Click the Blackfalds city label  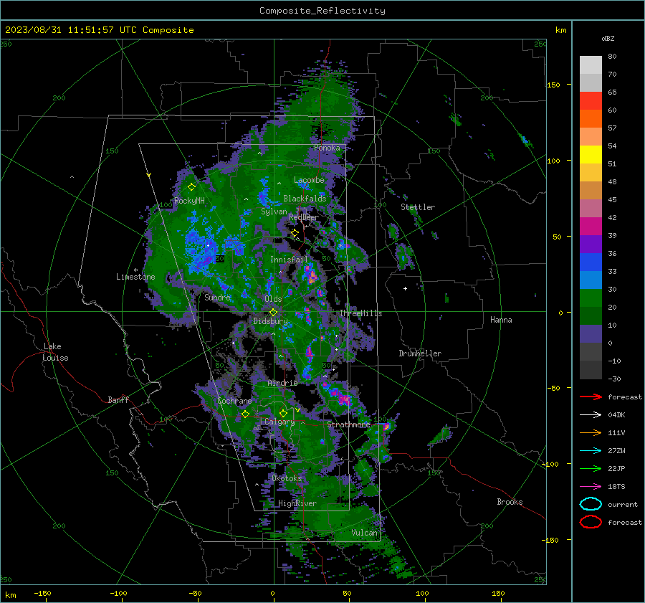(305, 199)
